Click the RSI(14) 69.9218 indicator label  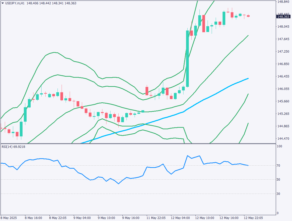coord(13,147)
